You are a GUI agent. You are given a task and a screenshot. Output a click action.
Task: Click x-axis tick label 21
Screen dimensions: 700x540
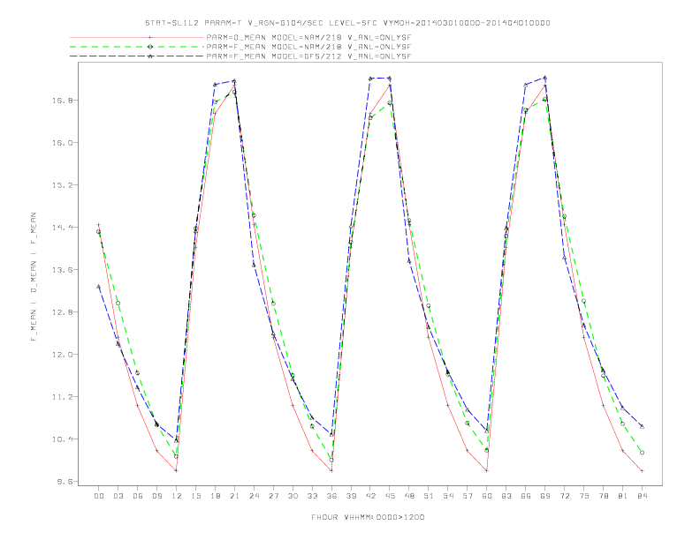tap(234, 496)
